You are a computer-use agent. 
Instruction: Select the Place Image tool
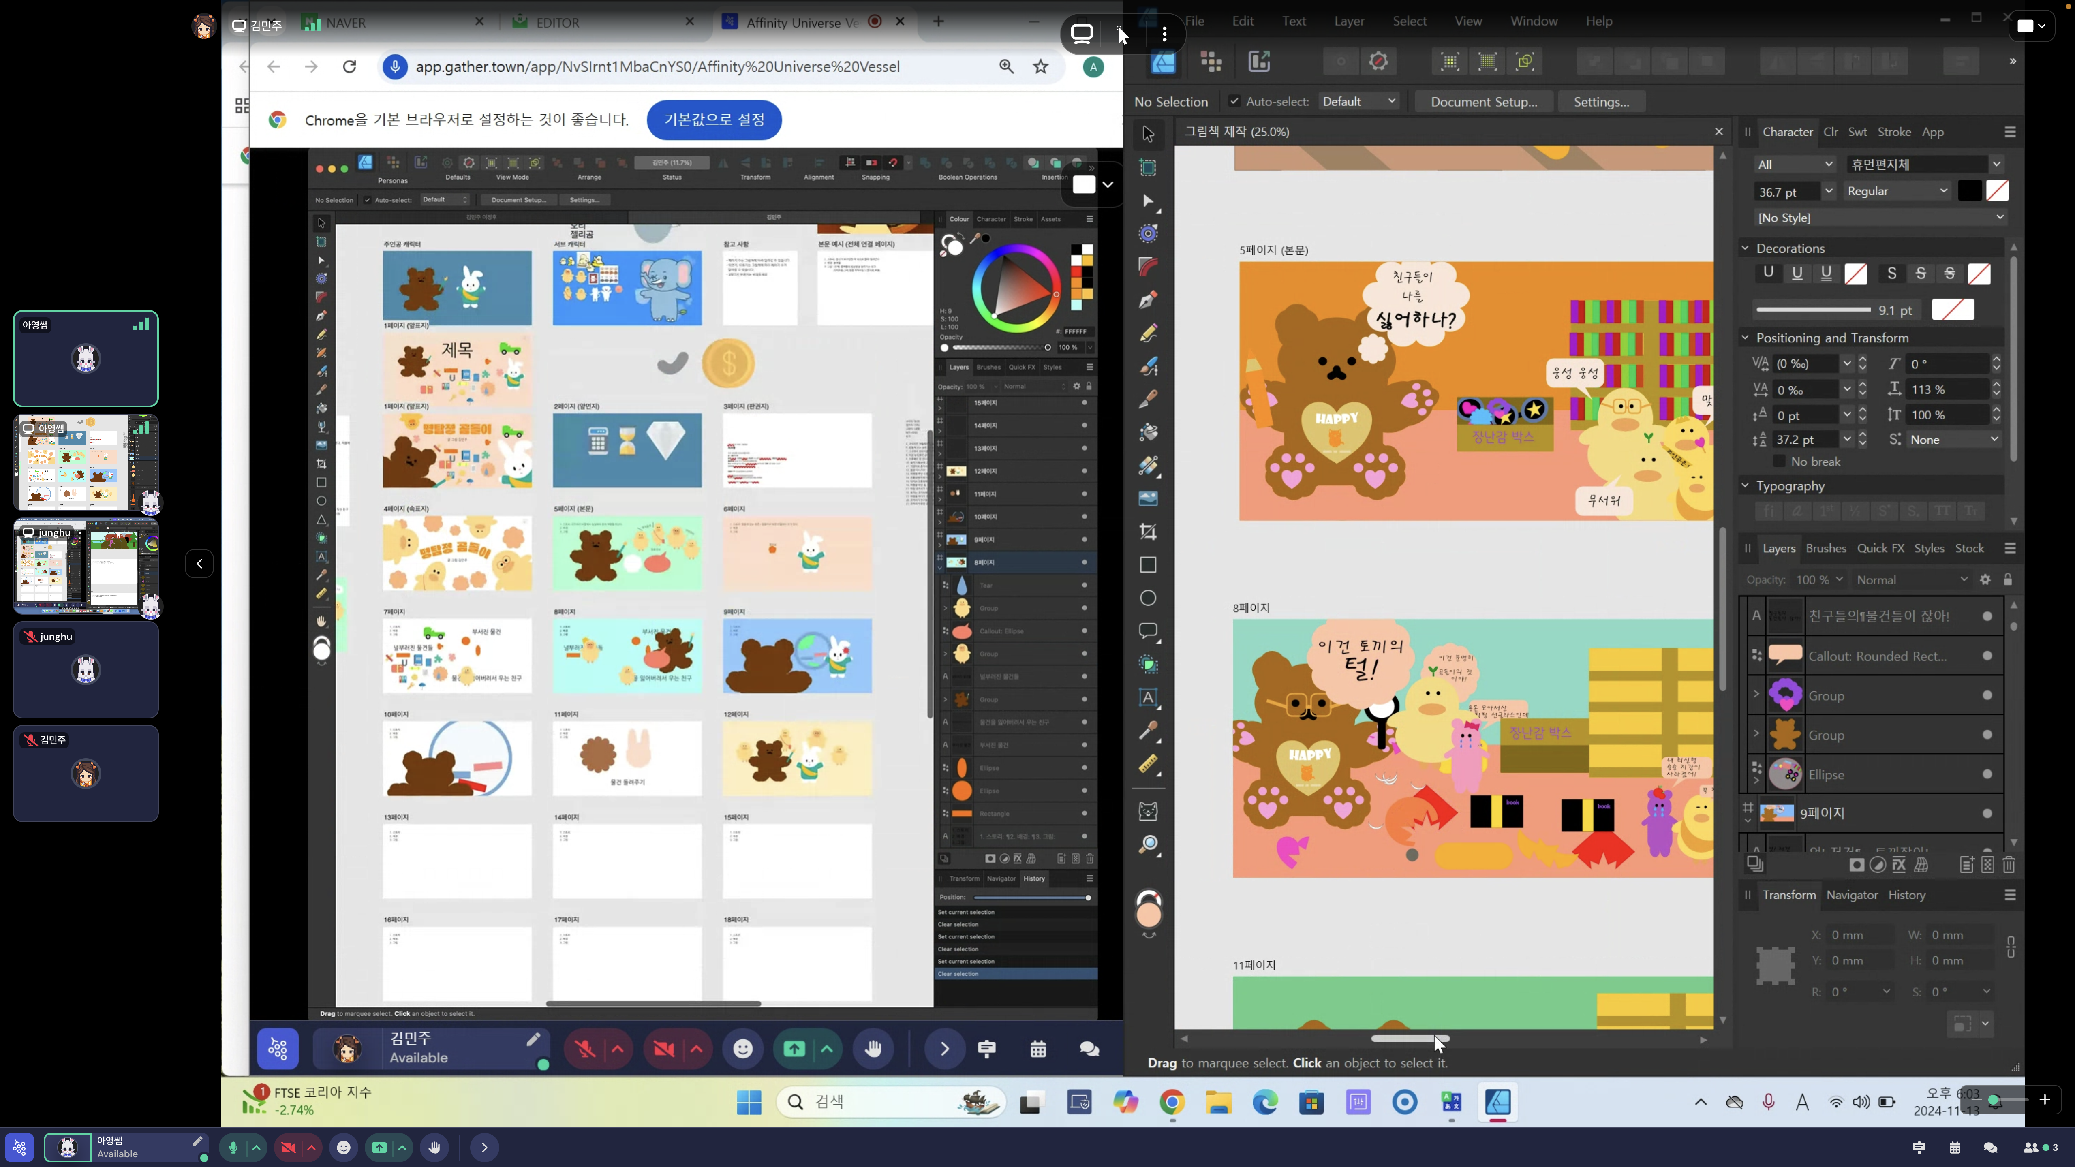(1149, 498)
